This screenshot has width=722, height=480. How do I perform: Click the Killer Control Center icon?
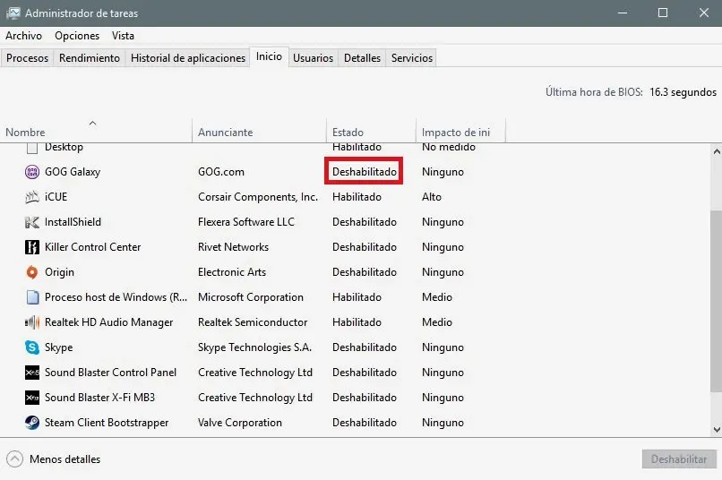click(32, 247)
